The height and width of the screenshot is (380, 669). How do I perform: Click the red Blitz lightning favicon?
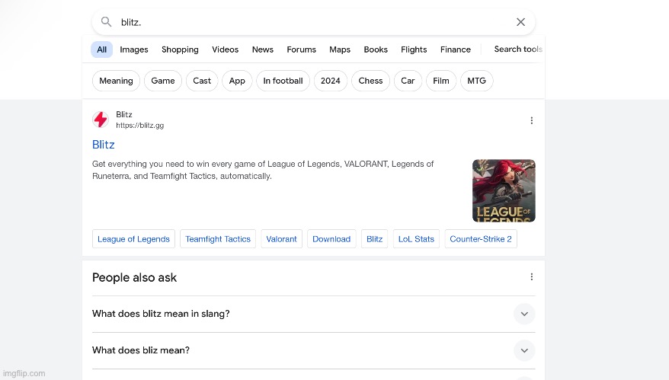[x=101, y=120]
